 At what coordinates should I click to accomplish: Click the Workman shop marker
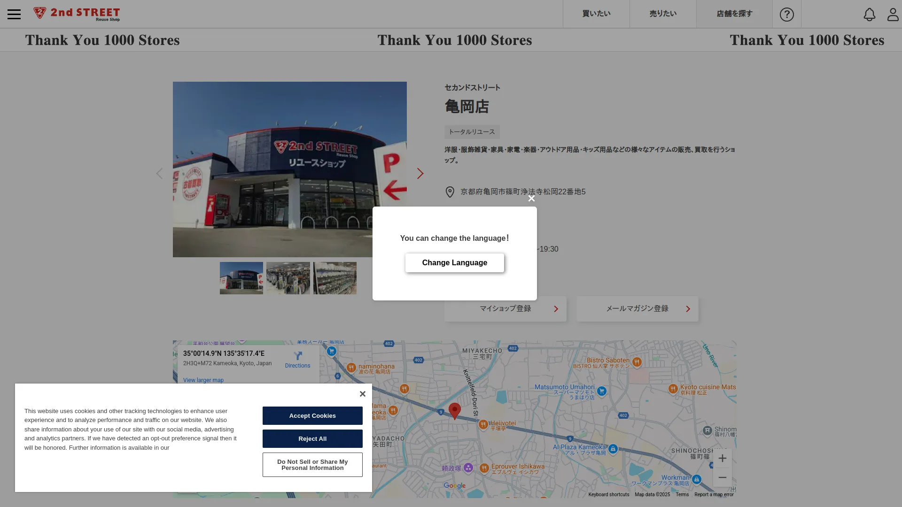697,479
